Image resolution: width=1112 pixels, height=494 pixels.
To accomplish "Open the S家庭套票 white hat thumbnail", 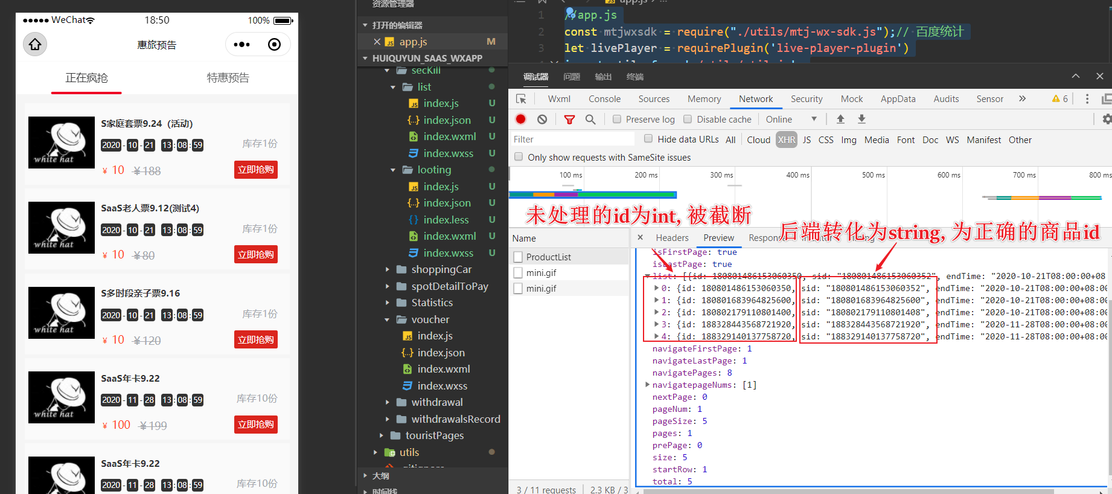I will click(62, 143).
